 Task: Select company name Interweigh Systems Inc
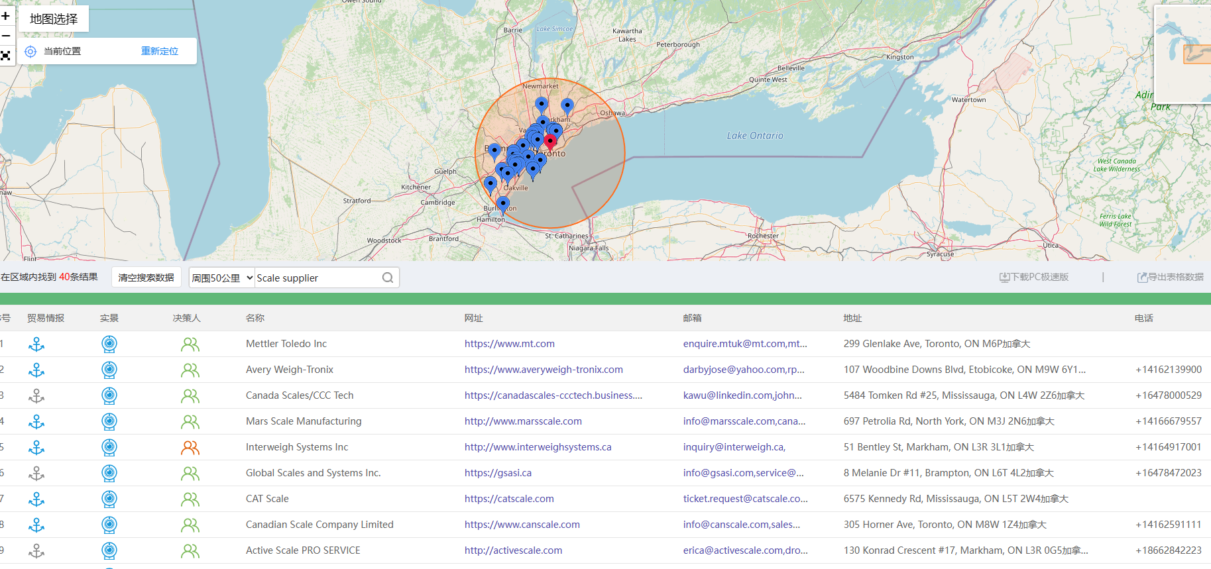coord(297,447)
